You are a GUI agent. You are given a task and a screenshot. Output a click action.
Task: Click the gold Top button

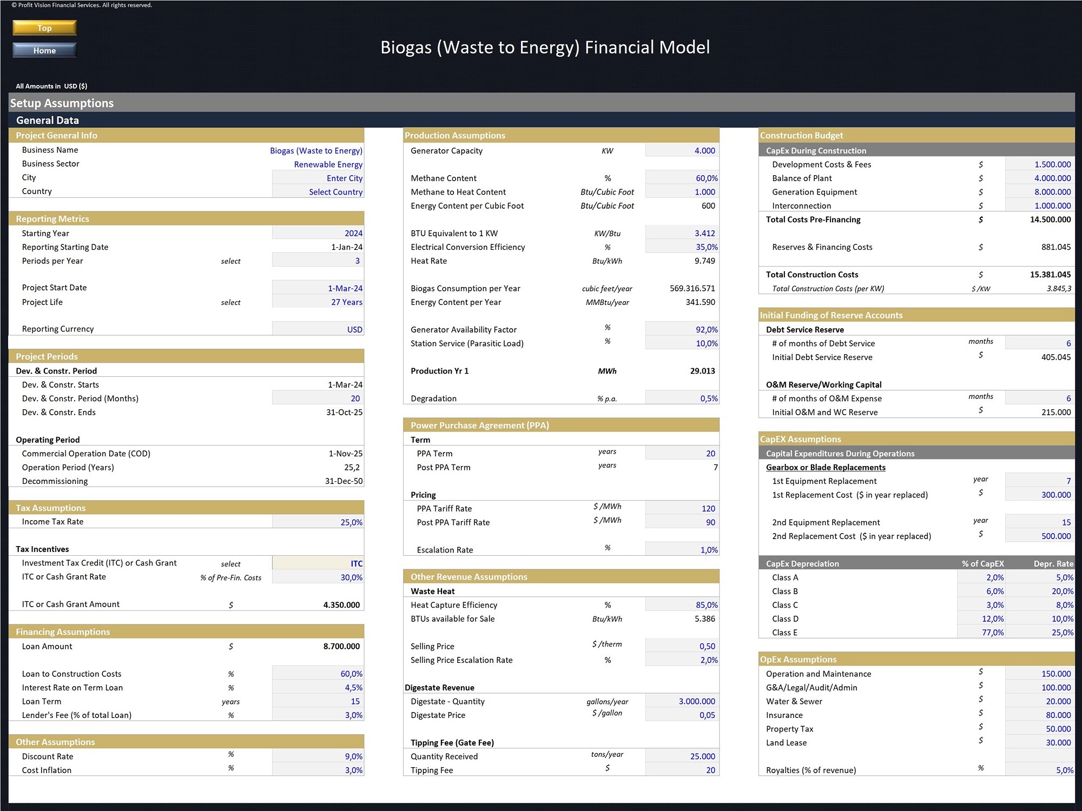point(44,28)
